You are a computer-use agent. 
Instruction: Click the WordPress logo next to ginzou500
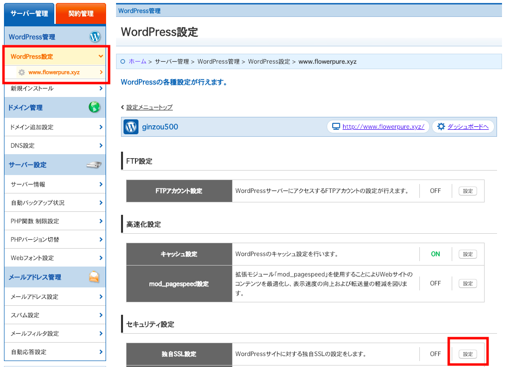coord(131,127)
